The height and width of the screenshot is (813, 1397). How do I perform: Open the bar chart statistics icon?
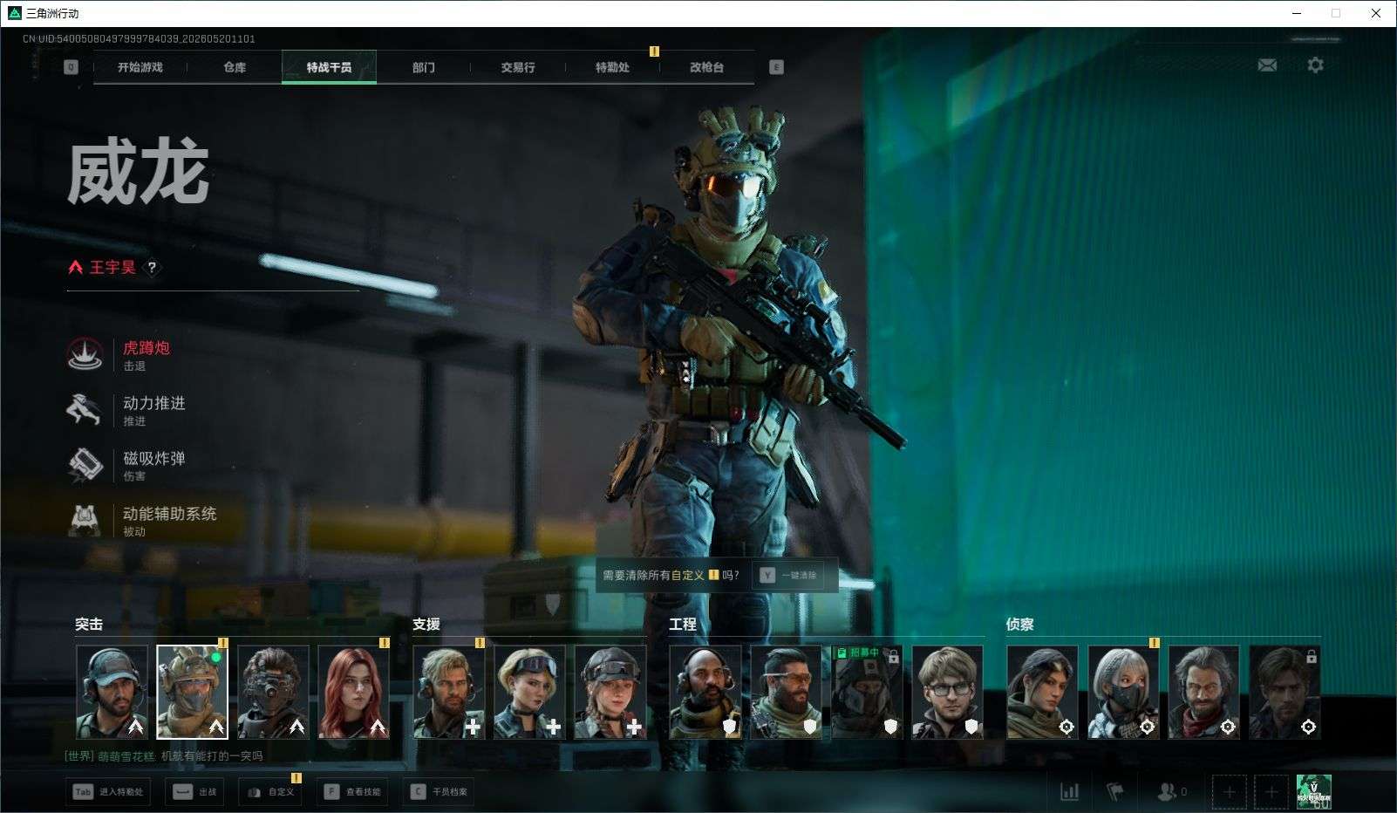pos(1069,792)
